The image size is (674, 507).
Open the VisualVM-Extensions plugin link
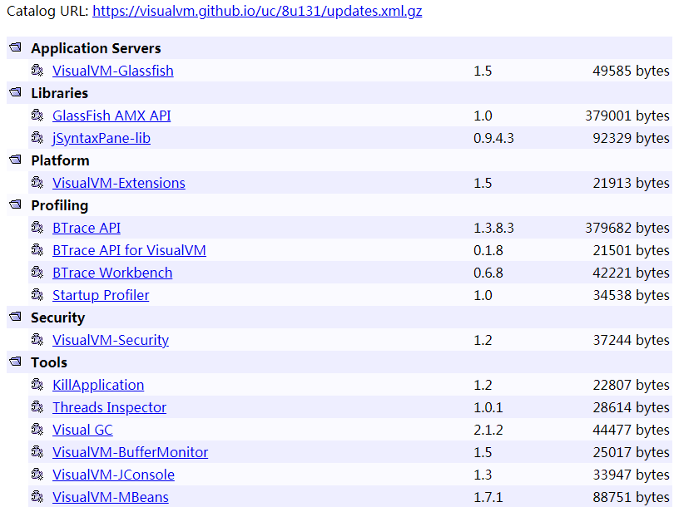coord(119,184)
